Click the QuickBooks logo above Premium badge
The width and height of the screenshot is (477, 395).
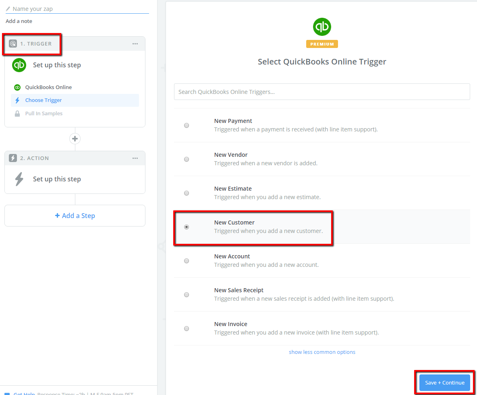click(x=322, y=27)
